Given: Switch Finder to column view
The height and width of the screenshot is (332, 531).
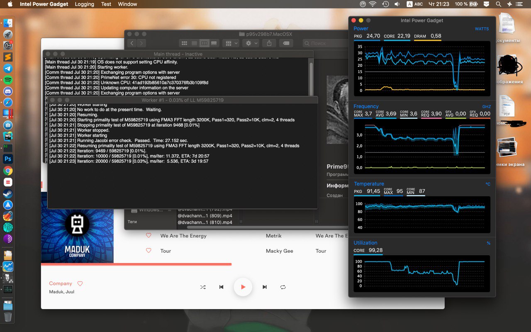Looking at the screenshot, I should [x=204, y=43].
